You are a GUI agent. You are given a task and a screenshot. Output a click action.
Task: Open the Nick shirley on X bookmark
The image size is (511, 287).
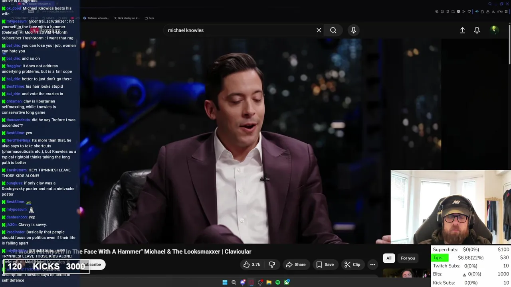[127, 18]
